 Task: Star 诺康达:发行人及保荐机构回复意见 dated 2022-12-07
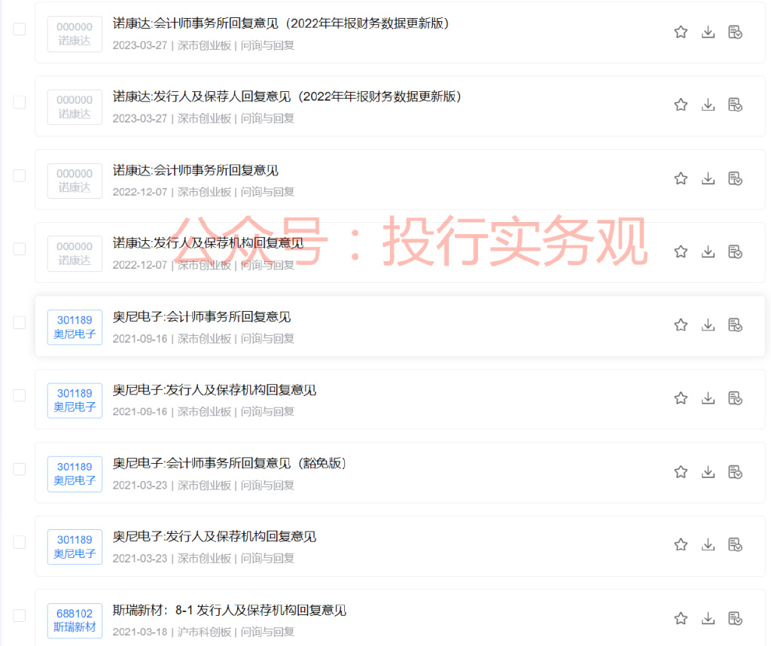point(680,251)
